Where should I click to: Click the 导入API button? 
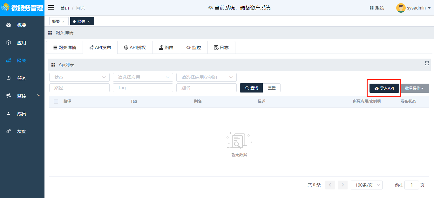point(384,88)
